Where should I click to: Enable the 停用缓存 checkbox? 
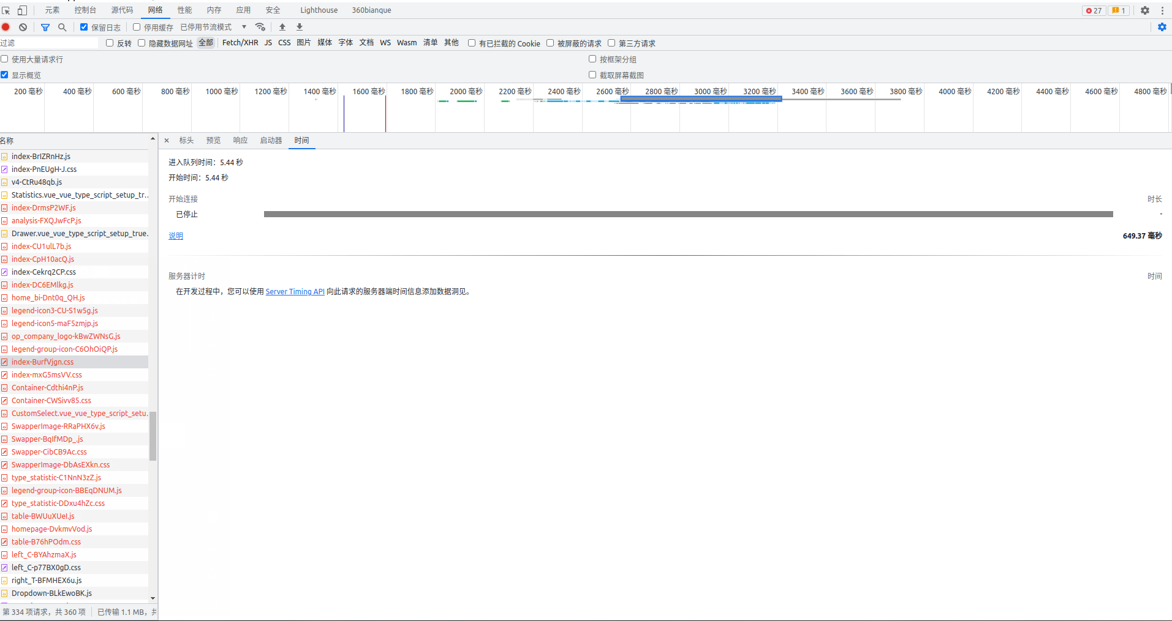coord(137,27)
